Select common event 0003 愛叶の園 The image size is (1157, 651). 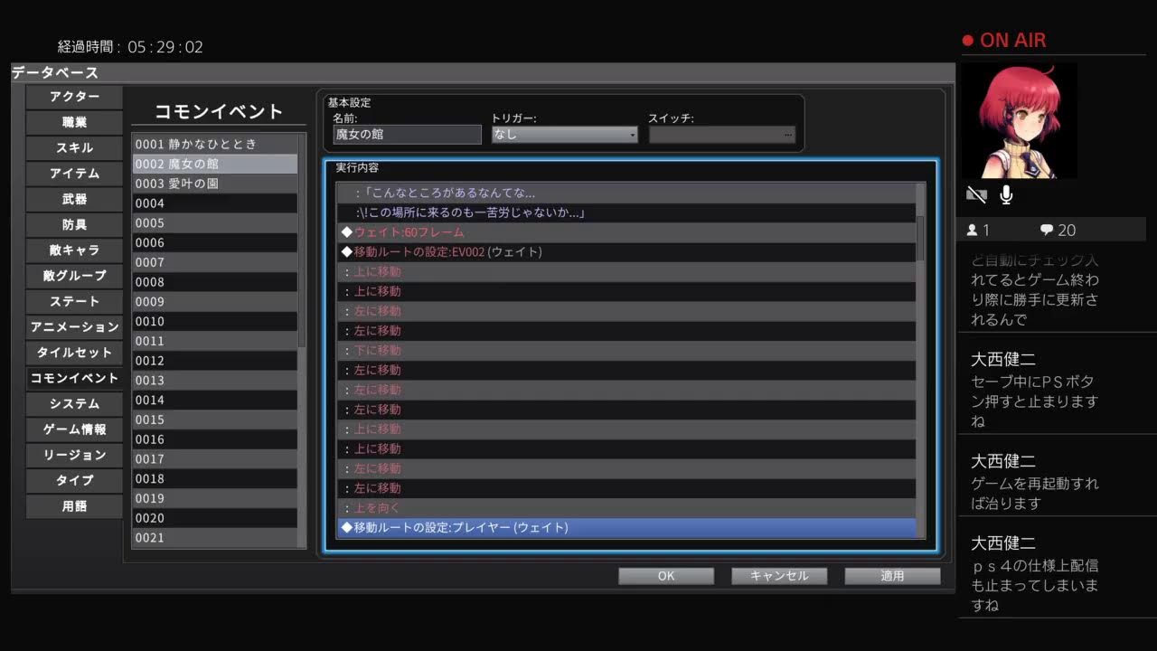(214, 184)
